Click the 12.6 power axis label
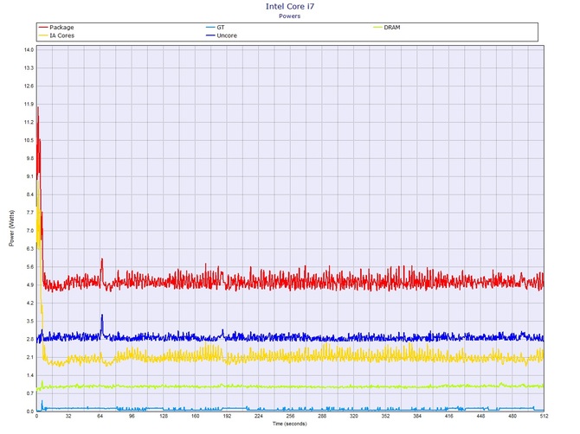This screenshot has height=434, width=580. 29,86
